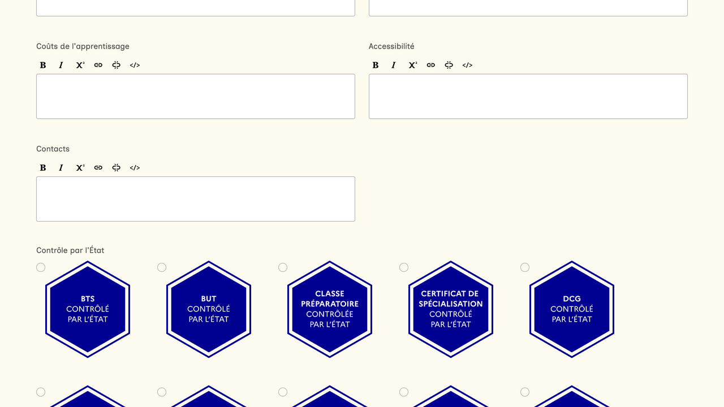This screenshot has width=724, height=407.
Task: Choose Certificat de Spécialisation radio option
Action: pos(404,267)
